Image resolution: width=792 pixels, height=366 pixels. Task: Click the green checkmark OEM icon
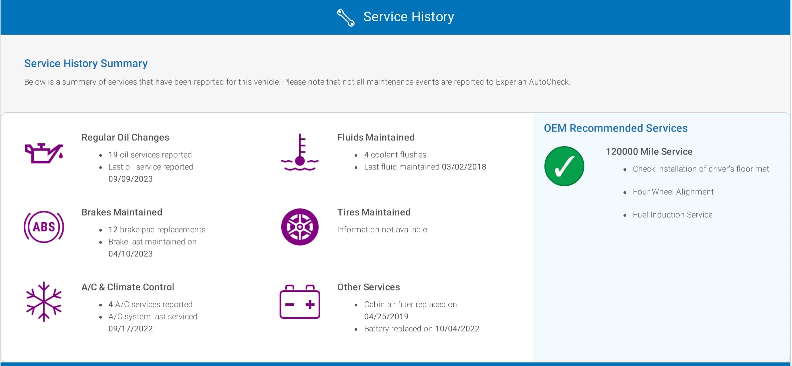coord(564,166)
